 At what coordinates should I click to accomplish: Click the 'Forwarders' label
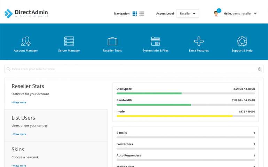(x=125, y=144)
